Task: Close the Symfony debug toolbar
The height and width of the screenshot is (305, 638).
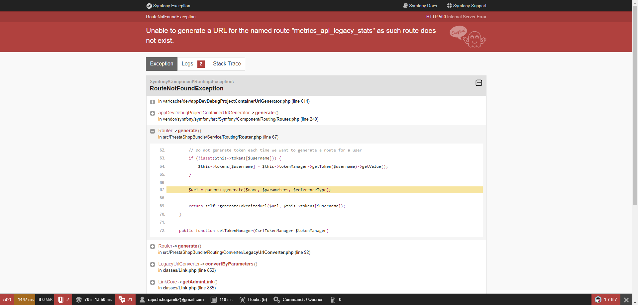Action: (x=626, y=299)
